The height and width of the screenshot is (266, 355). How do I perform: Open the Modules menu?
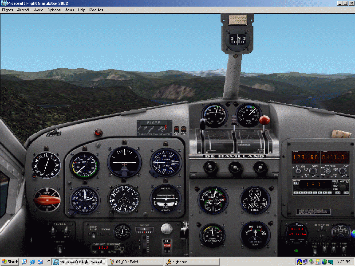96,10
